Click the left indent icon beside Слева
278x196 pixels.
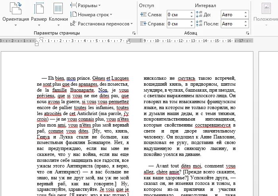tap(143, 15)
